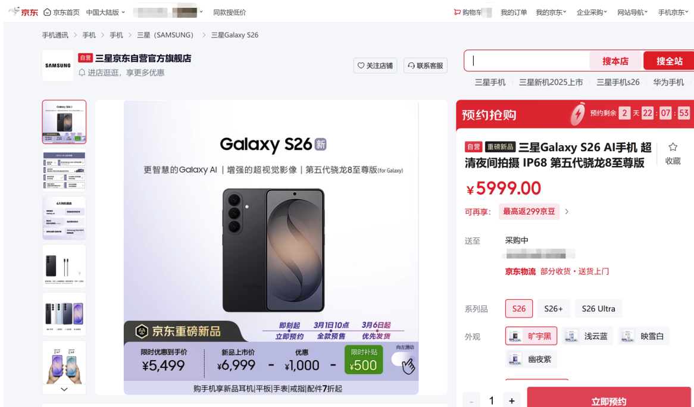Contact customer service via headset icon
This screenshot has height=407, width=694.
point(411,65)
